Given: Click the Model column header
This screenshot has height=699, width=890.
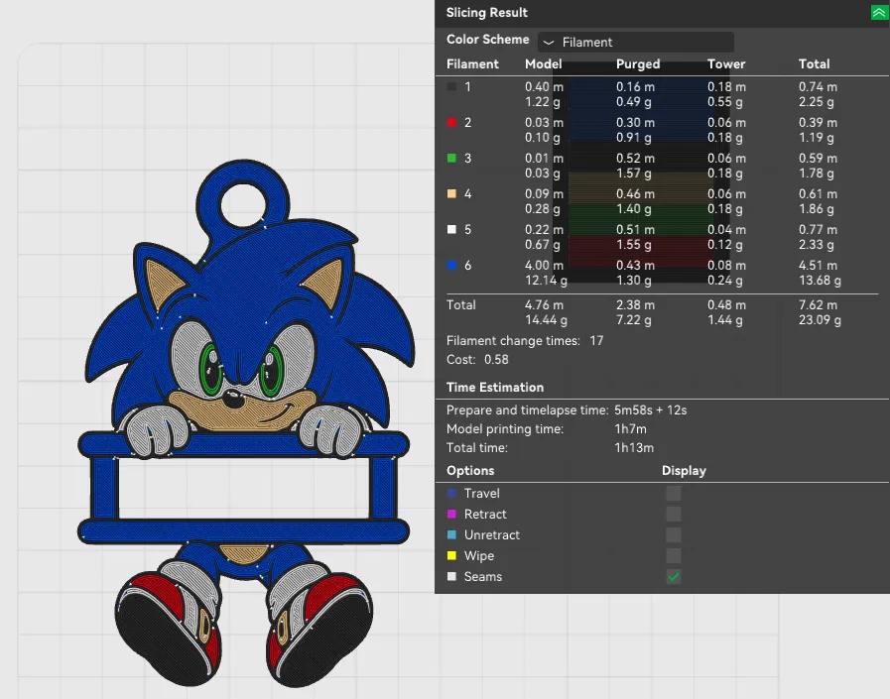Looking at the screenshot, I should click(x=543, y=64).
